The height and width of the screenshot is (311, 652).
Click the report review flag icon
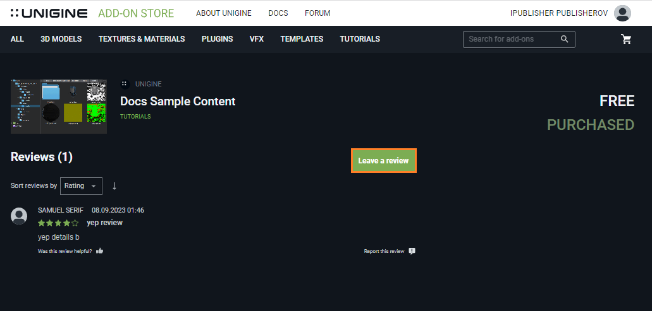pyautogui.click(x=412, y=251)
